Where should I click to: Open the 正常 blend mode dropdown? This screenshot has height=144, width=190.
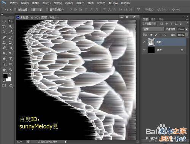[x=153, y=29]
